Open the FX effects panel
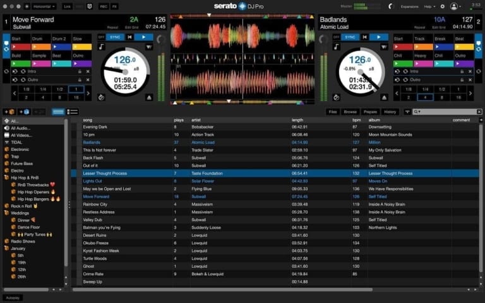 [x=114, y=6]
